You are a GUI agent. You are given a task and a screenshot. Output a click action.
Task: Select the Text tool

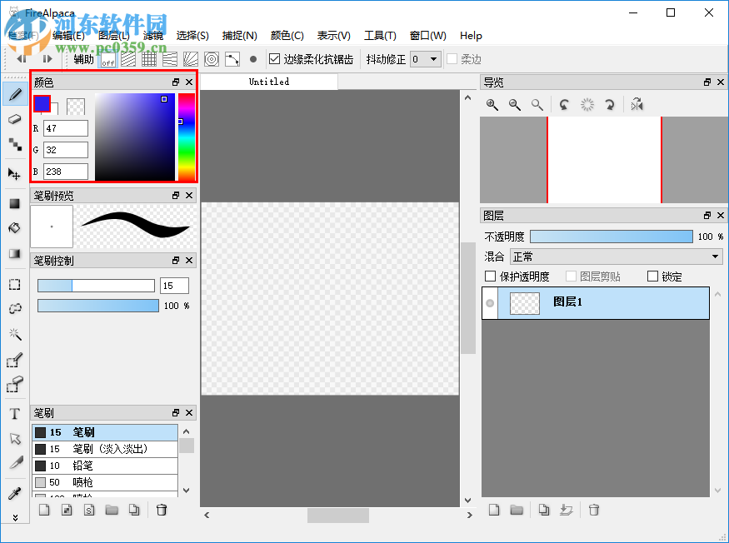click(x=14, y=414)
